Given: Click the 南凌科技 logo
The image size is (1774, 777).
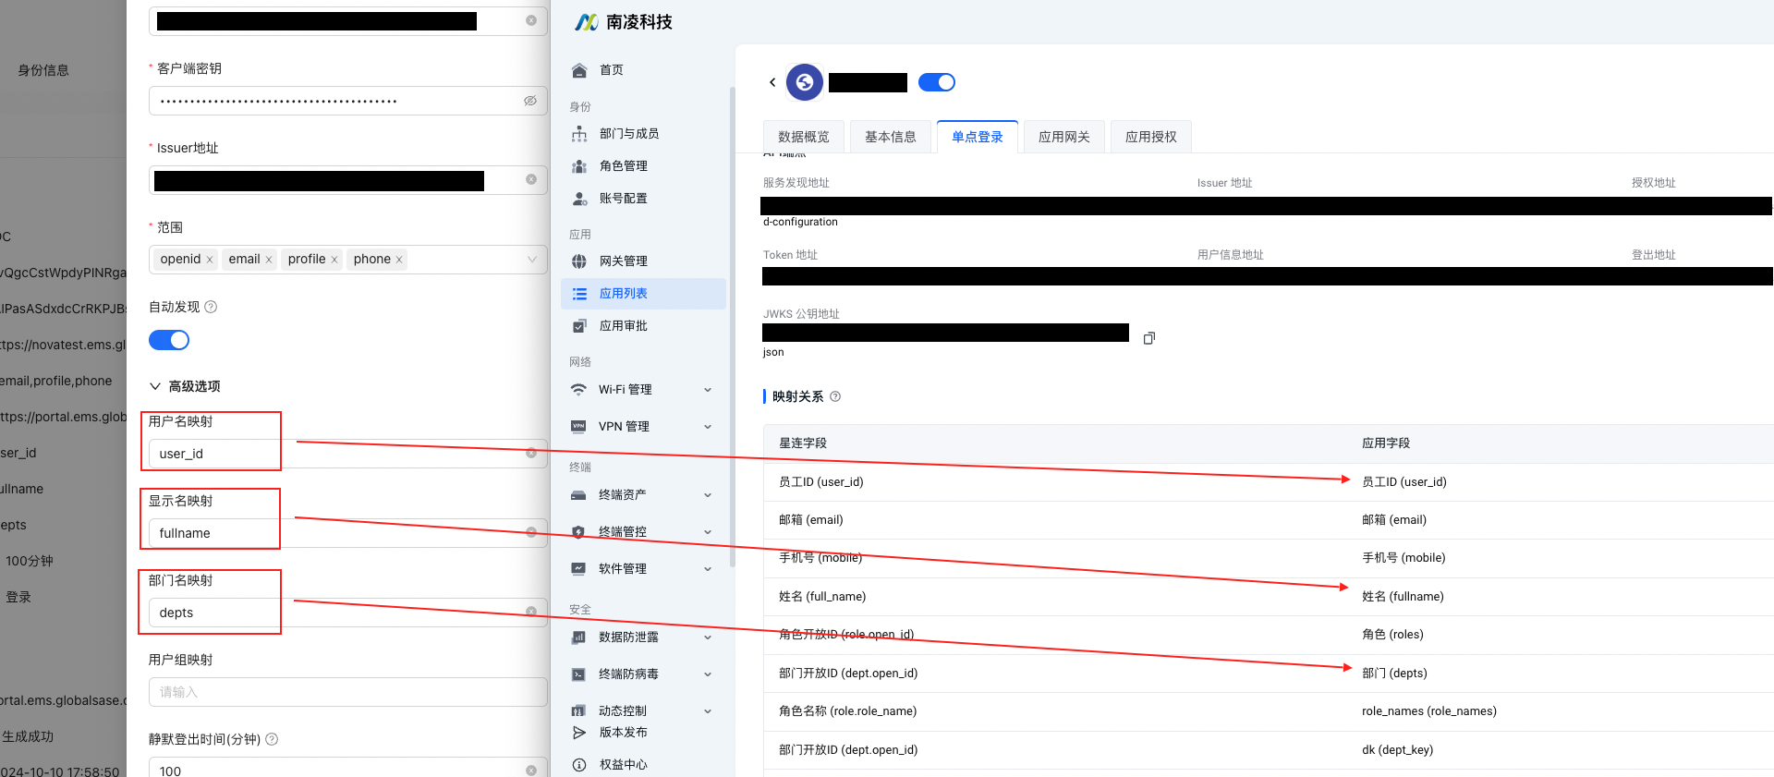Looking at the screenshot, I should coord(624,22).
